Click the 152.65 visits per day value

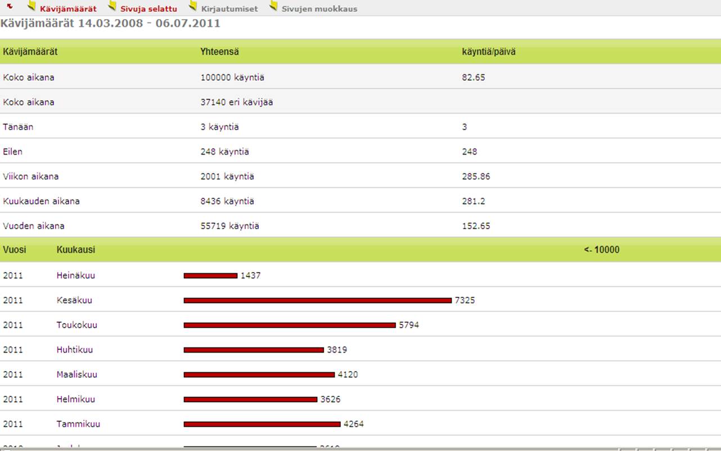pos(476,226)
